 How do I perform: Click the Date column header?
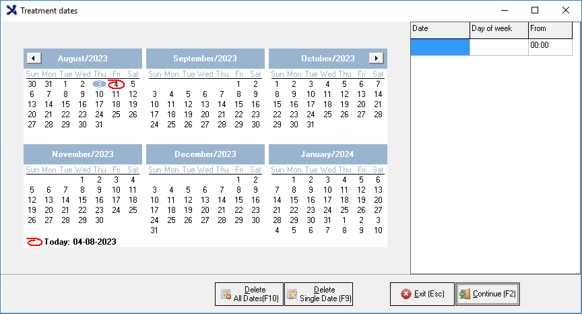click(440, 29)
